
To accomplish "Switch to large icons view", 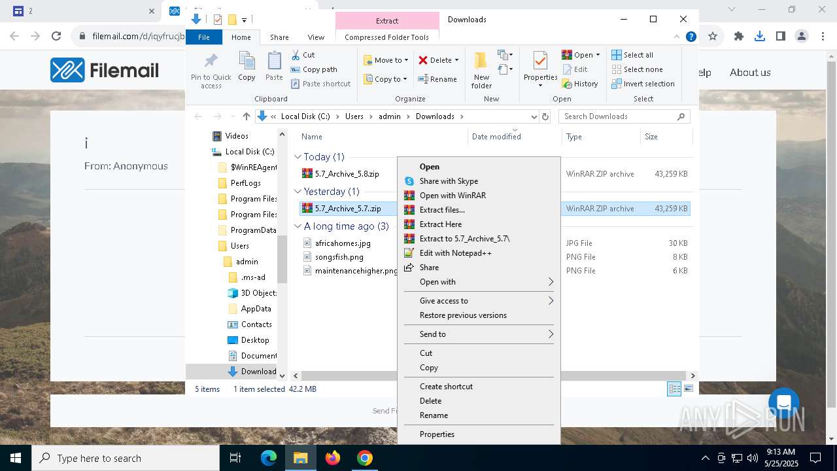I will [x=689, y=389].
